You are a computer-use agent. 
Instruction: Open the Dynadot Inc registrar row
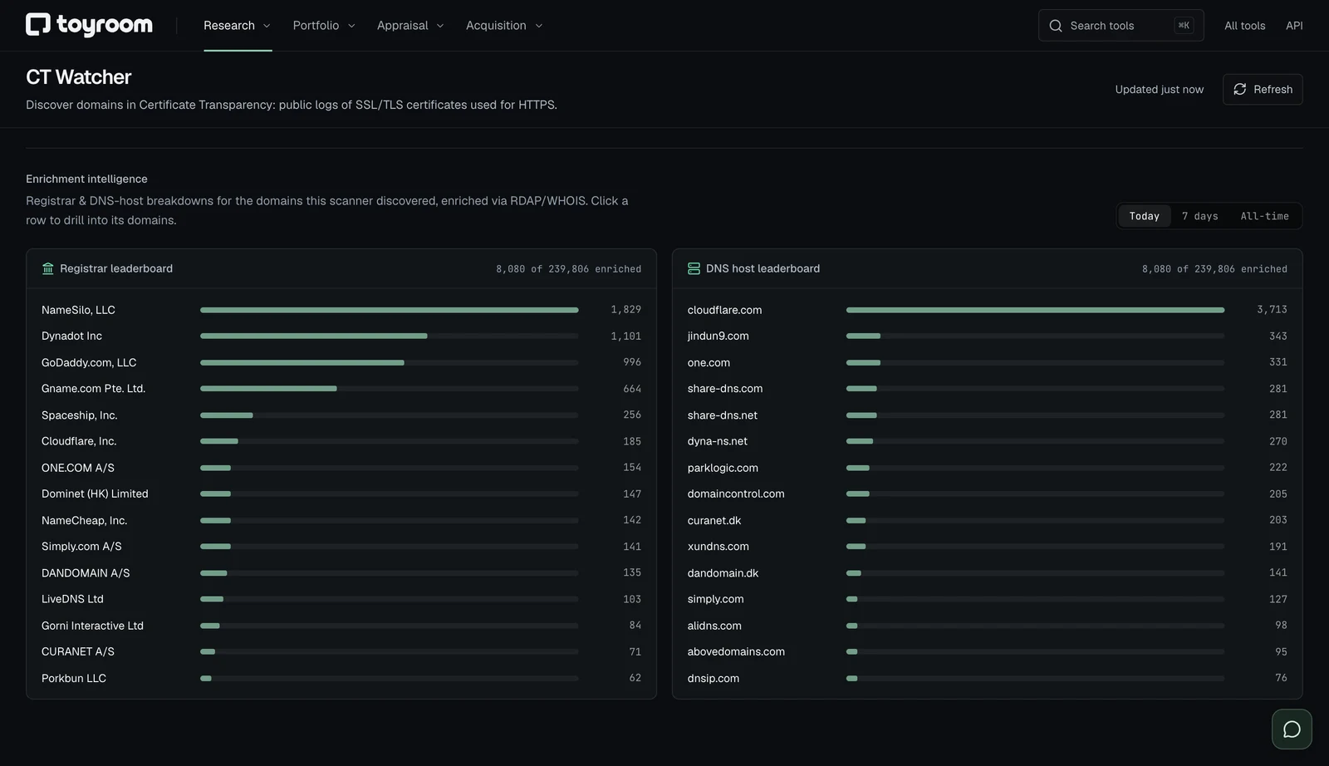point(341,336)
